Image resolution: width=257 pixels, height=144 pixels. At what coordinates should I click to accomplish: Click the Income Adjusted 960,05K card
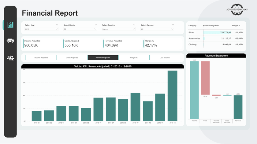click(42, 44)
